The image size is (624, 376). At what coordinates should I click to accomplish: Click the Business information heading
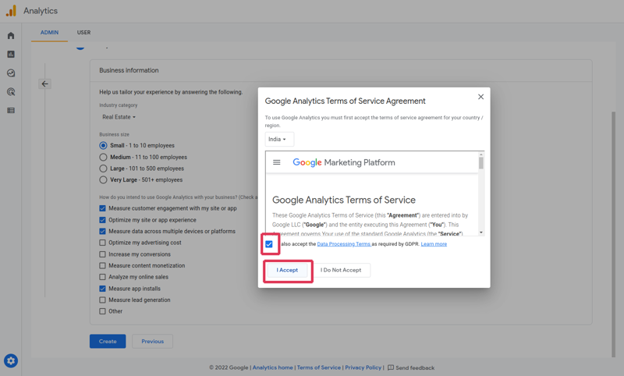pyautogui.click(x=129, y=70)
